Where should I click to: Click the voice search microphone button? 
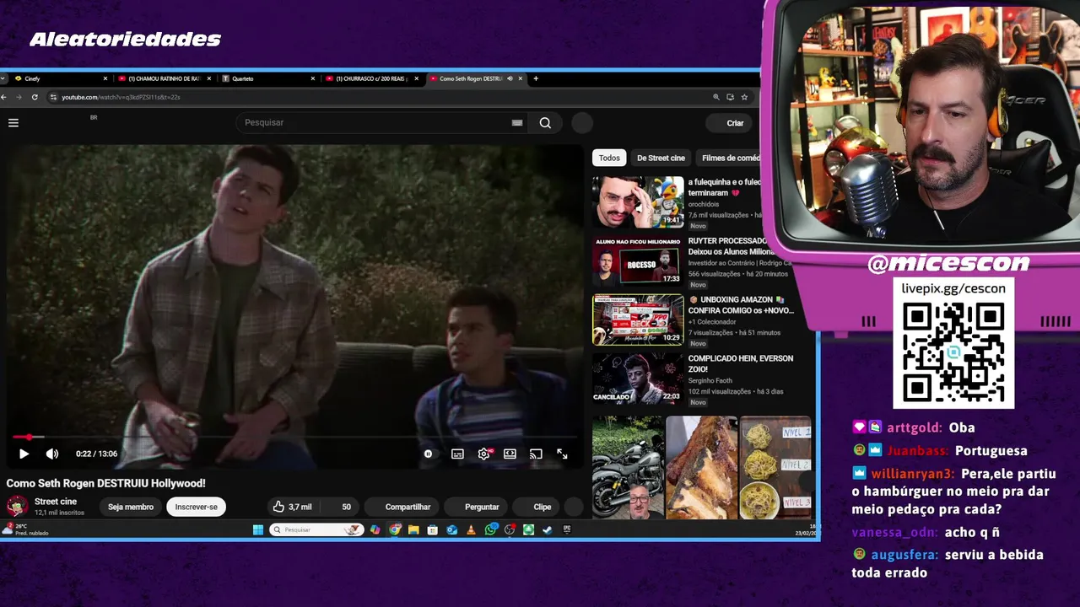(x=582, y=123)
